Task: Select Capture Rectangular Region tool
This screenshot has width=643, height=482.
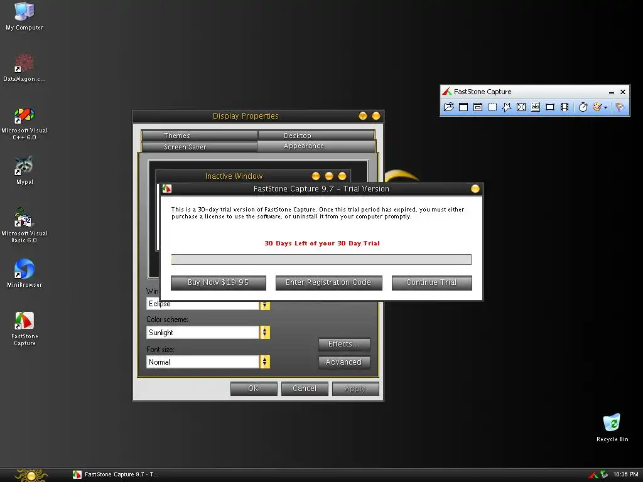Action: coord(492,107)
